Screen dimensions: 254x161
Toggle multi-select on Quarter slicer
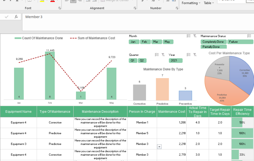pyautogui.click(x=156, y=55)
